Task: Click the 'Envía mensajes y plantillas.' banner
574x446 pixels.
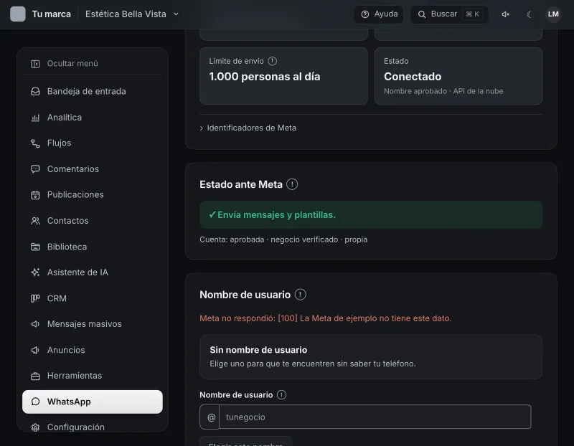Action: (371, 215)
